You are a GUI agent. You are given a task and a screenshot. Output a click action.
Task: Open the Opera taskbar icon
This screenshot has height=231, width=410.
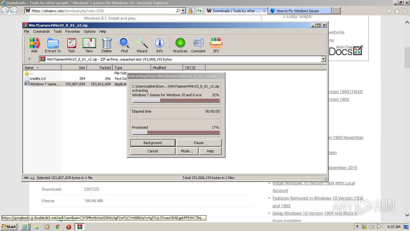pos(69,227)
